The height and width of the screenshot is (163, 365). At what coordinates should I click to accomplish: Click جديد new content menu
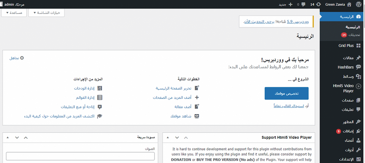(282, 4)
